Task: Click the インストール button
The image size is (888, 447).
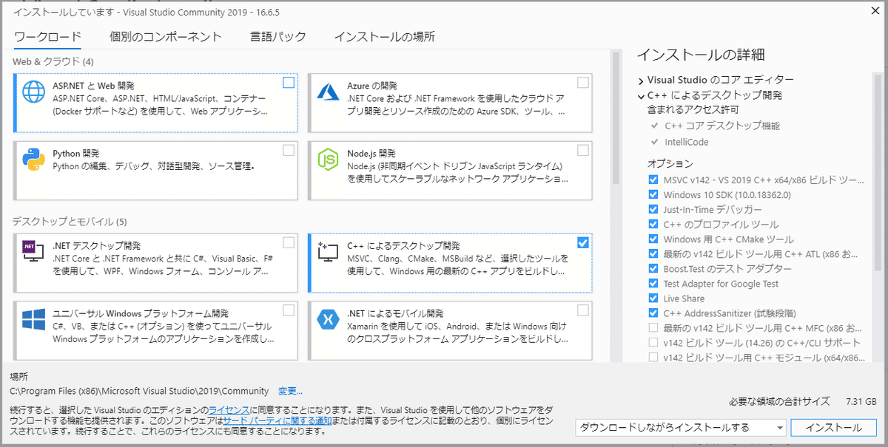Action: point(833,427)
